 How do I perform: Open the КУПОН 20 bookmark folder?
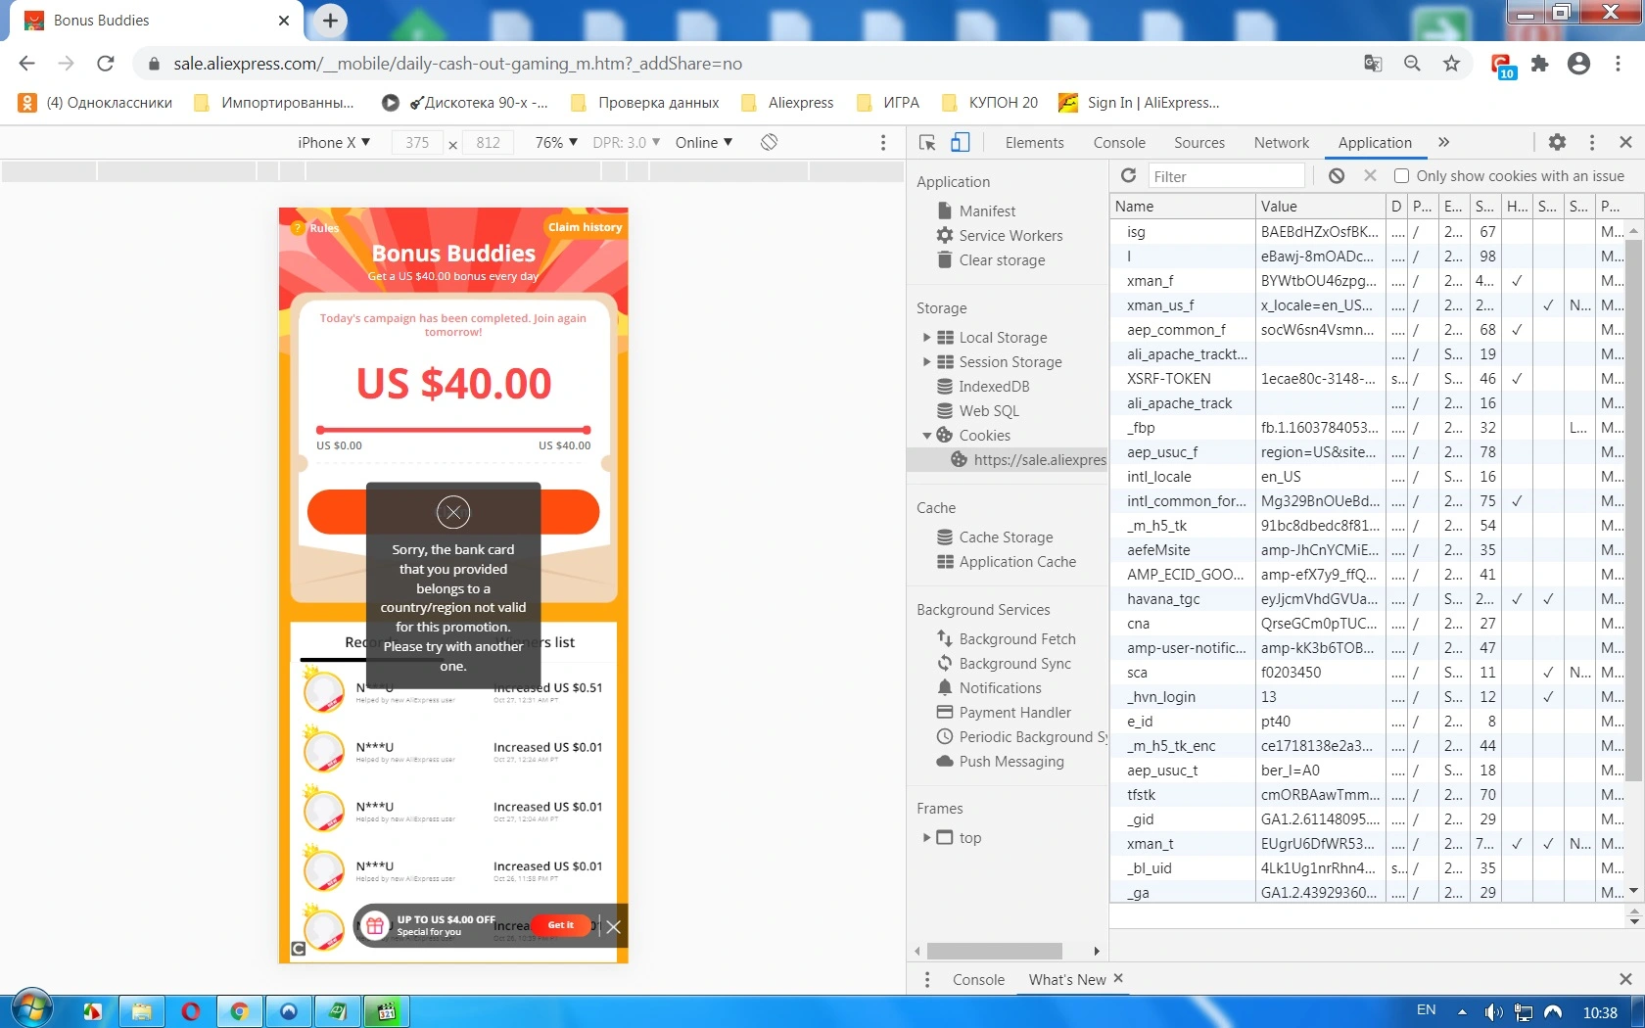pos(990,103)
